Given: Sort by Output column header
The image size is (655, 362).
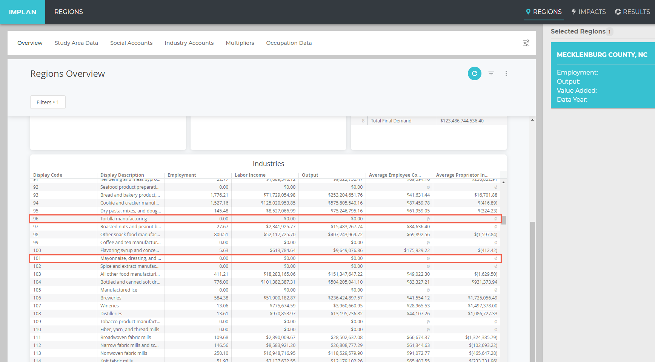Looking at the screenshot, I should click(x=310, y=175).
